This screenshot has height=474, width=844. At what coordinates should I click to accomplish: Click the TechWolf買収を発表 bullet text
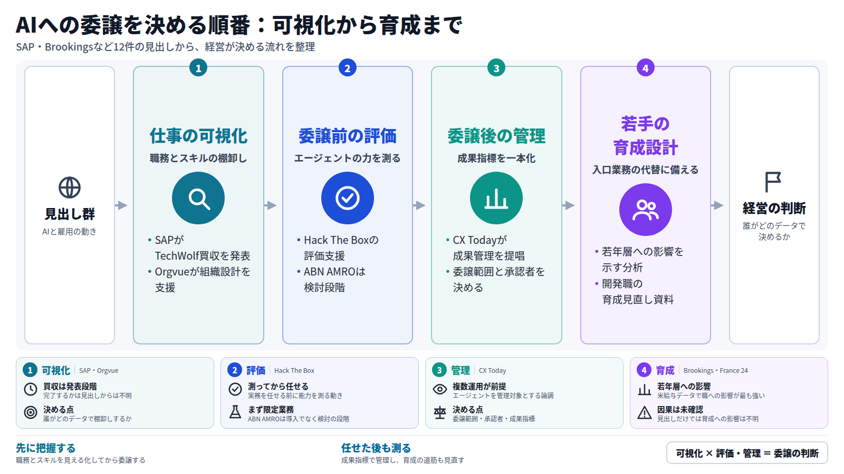[203, 256]
